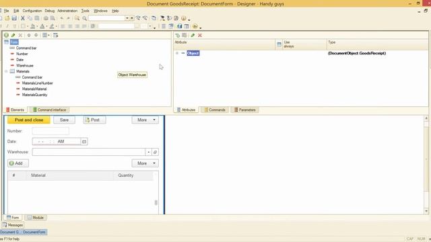Click the Redo arrow icon
The height and width of the screenshot is (242, 431).
click(x=68, y=18)
